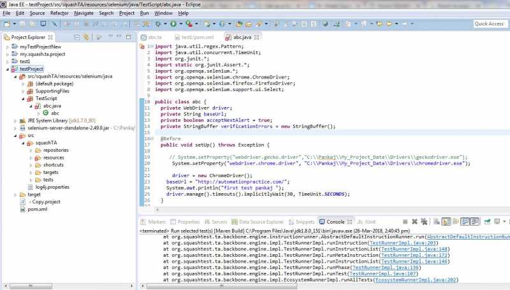Open the Navigate menu

tap(84, 13)
